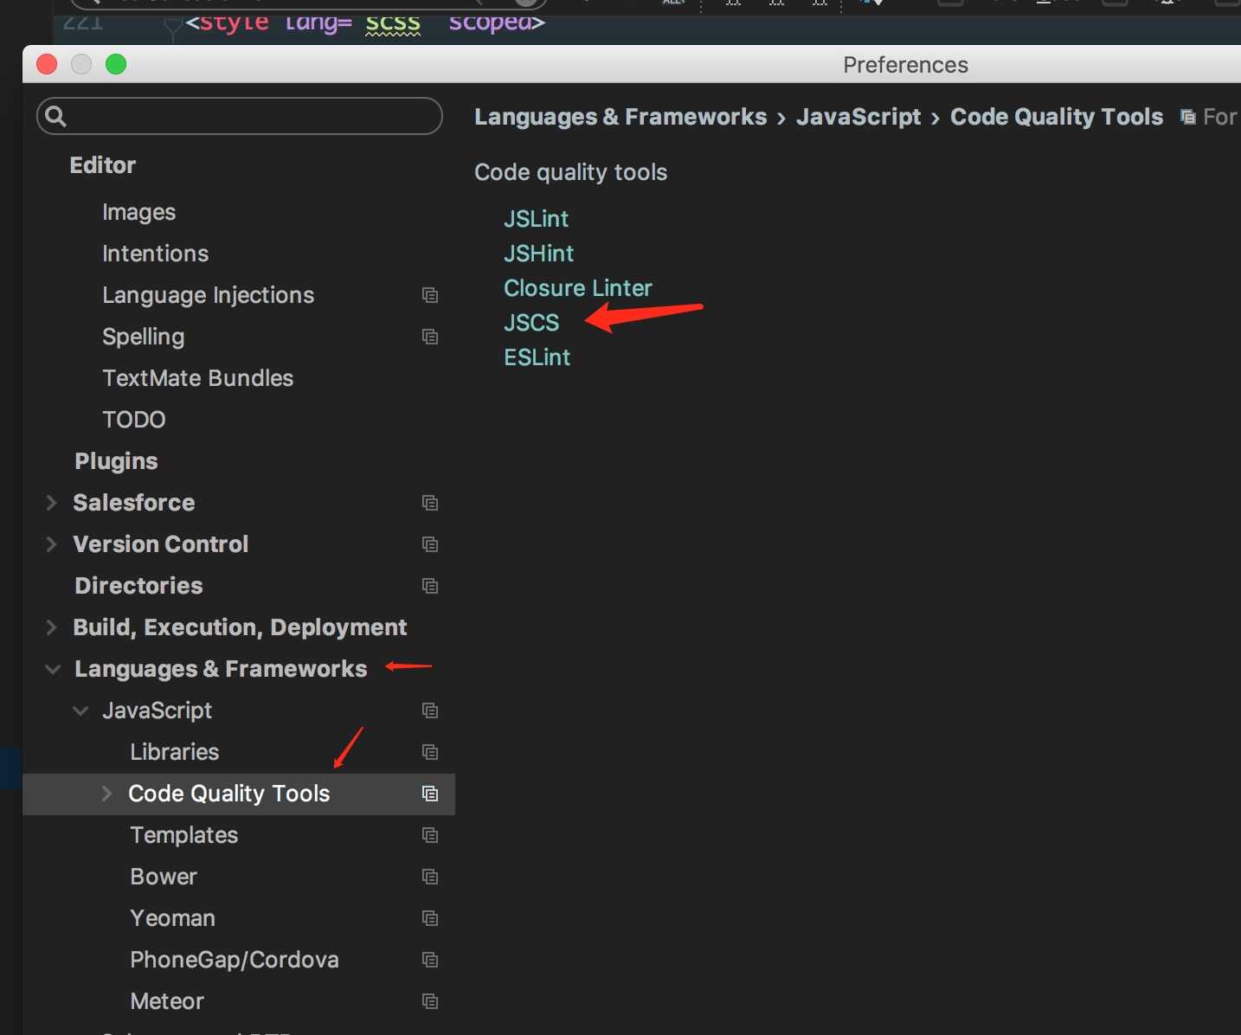Select Images under Editor

coord(138,212)
